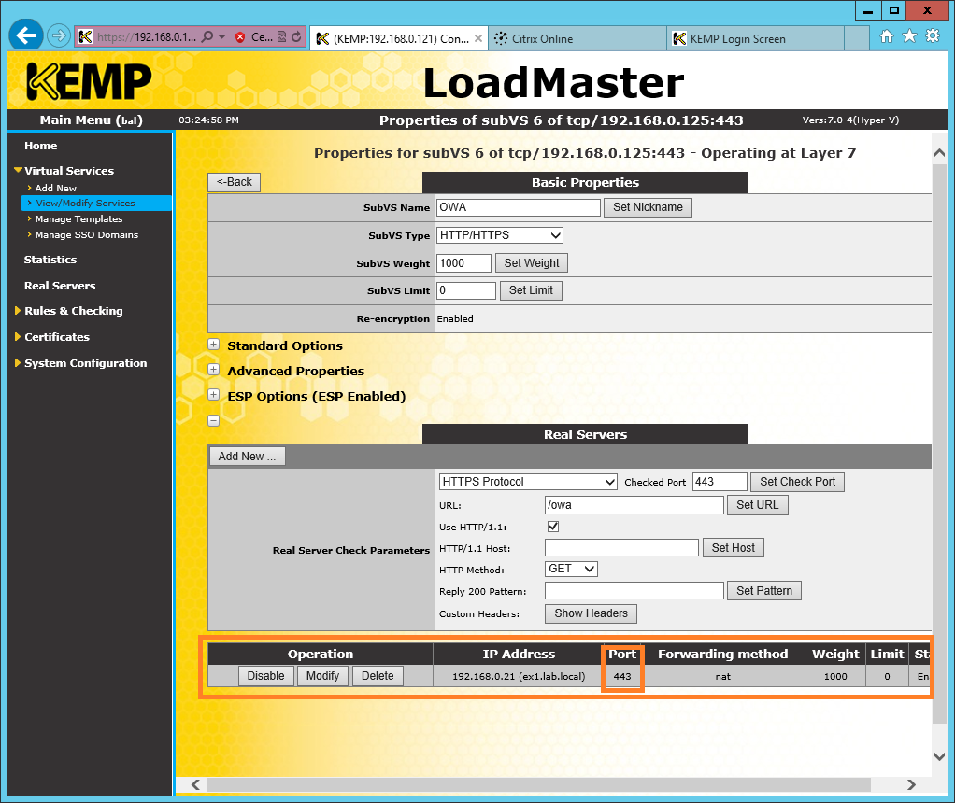Click the refresh icon in address bar
Viewport: 955px width, 803px height.
coord(296,37)
